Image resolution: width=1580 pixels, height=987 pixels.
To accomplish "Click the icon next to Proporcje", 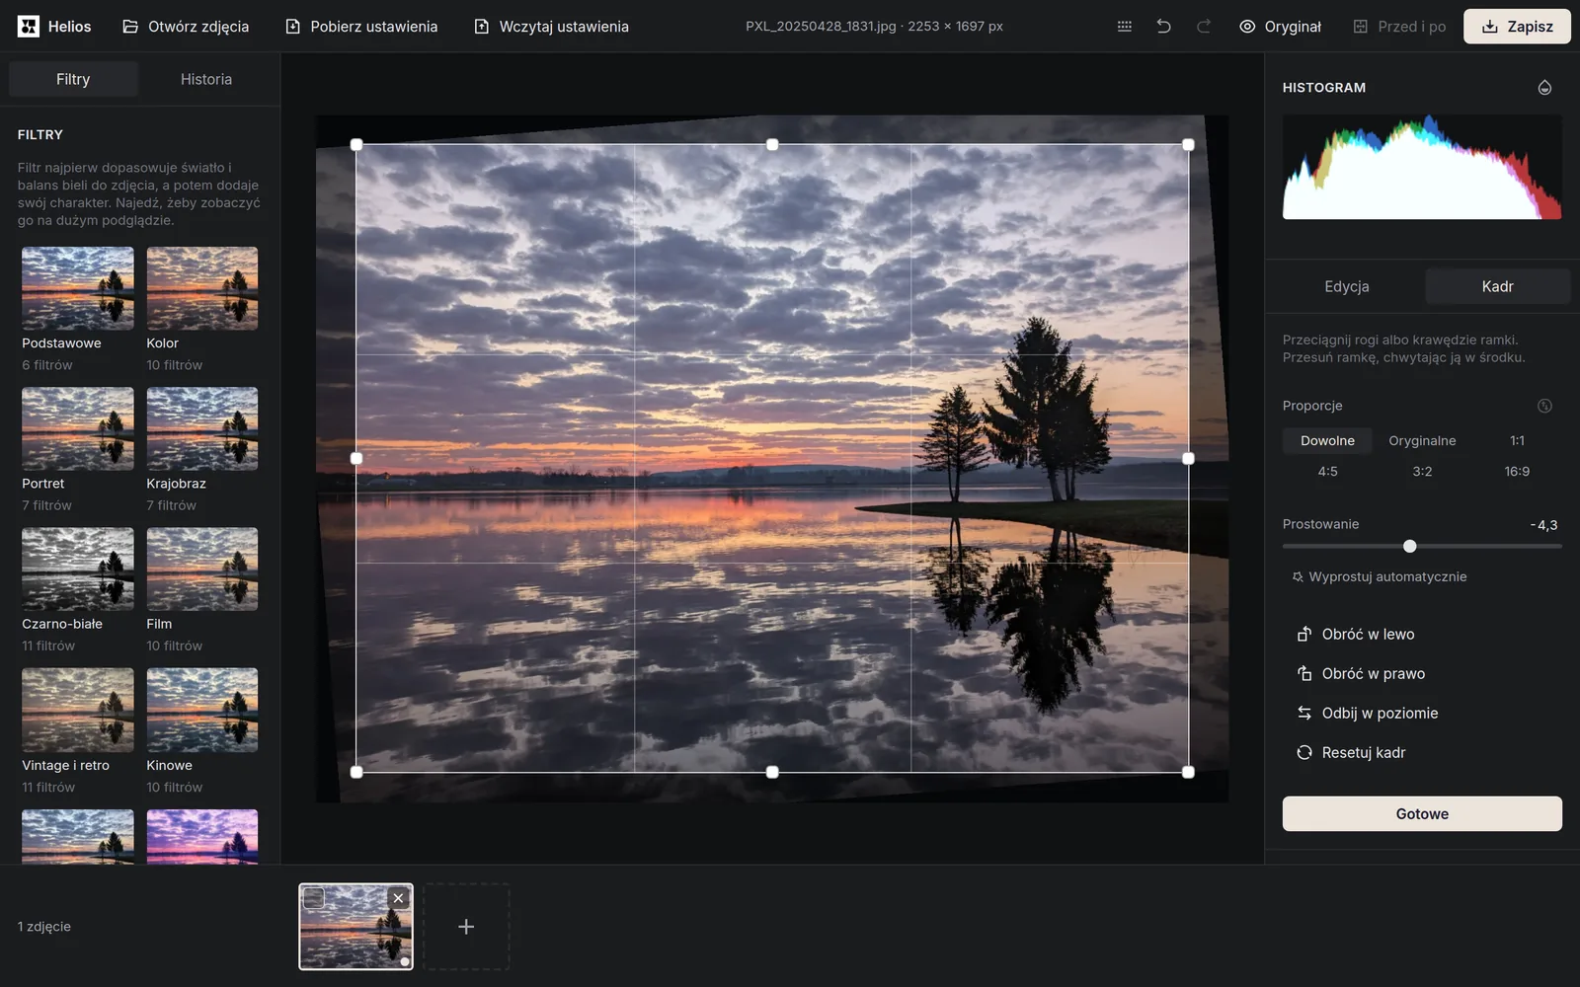I will pos(1544,406).
